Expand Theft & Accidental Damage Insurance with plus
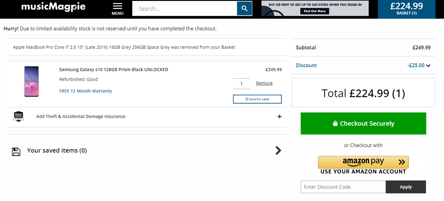Viewport: 444px width, 201px height. click(x=279, y=116)
